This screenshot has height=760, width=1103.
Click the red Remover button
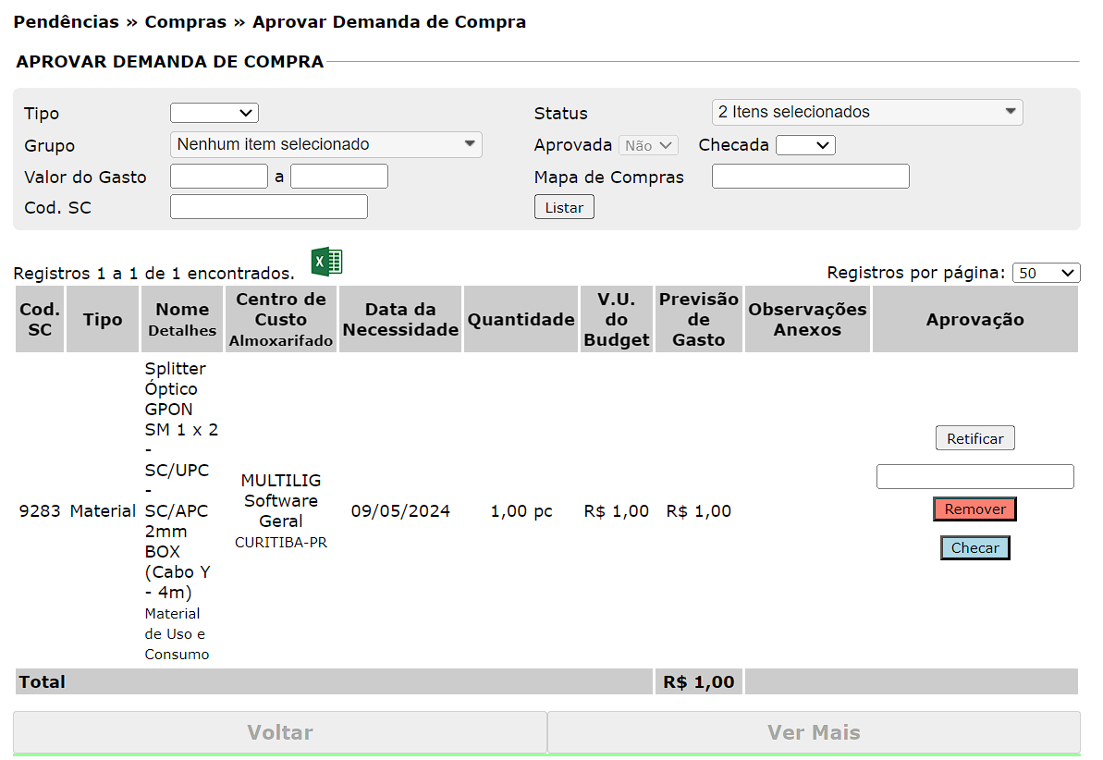pos(974,509)
